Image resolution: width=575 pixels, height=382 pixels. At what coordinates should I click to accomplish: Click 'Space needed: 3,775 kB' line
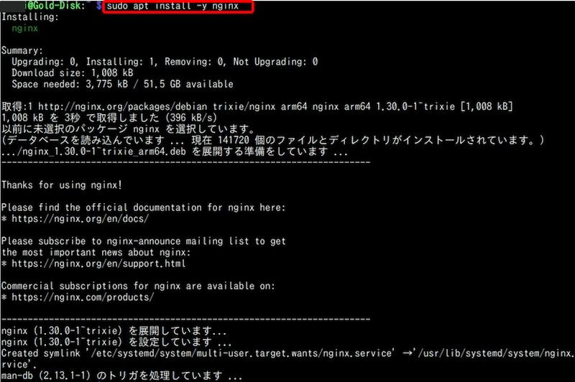(x=122, y=84)
